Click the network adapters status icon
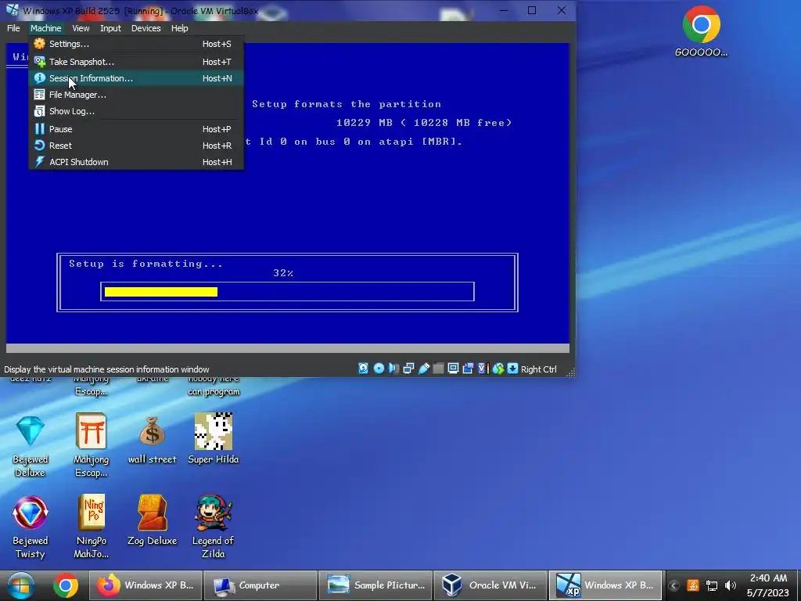Image resolution: width=801 pixels, height=601 pixels. 408,369
